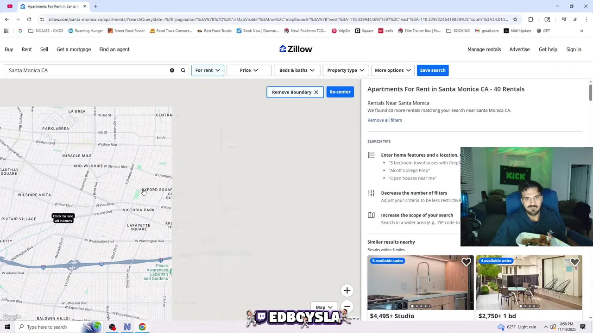
Task: Zoom in on the map
Action: (347, 290)
